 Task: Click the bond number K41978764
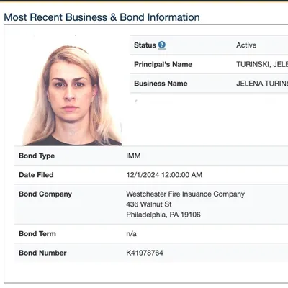(145, 253)
